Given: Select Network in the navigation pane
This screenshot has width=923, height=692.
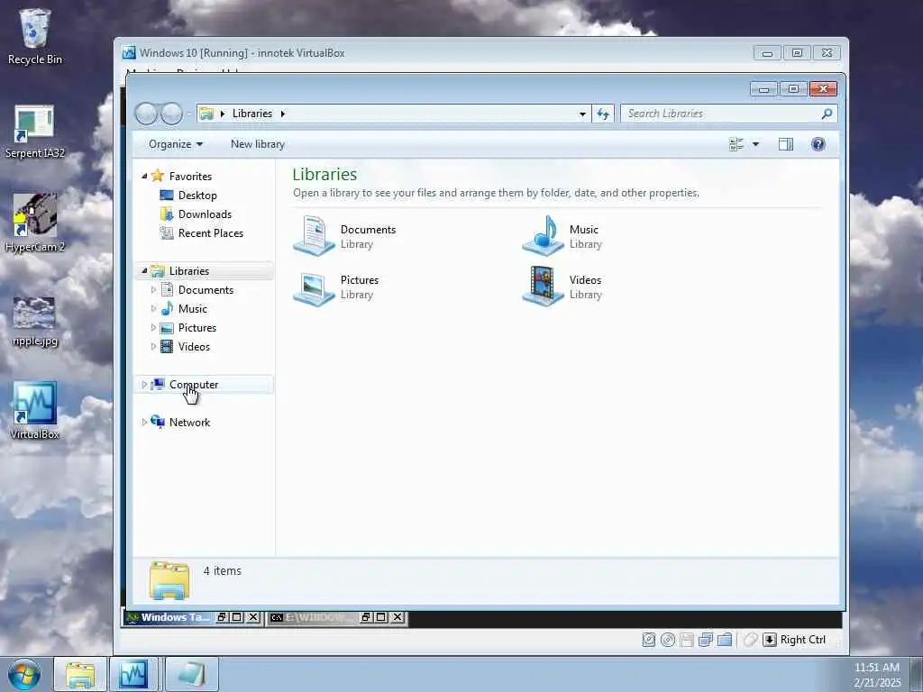Looking at the screenshot, I should pyautogui.click(x=189, y=422).
